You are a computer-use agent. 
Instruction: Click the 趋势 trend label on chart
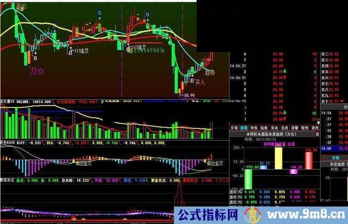coord(210,73)
